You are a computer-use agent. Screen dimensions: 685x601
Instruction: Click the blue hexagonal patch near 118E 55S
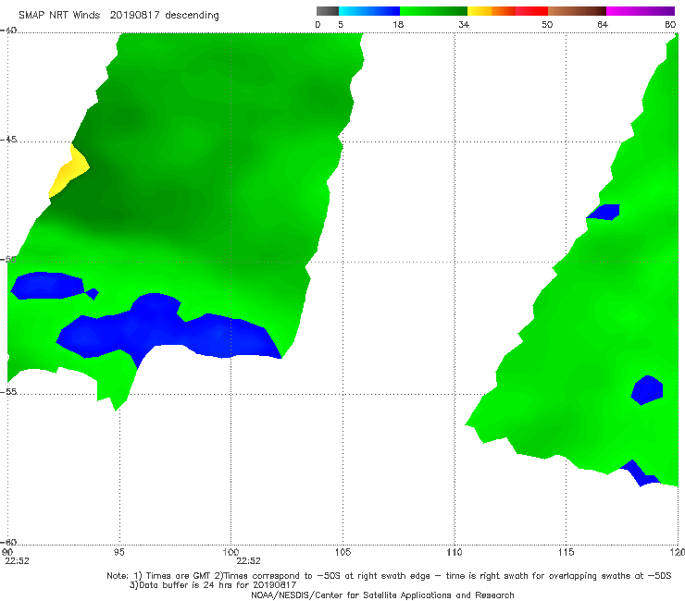[x=647, y=390]
